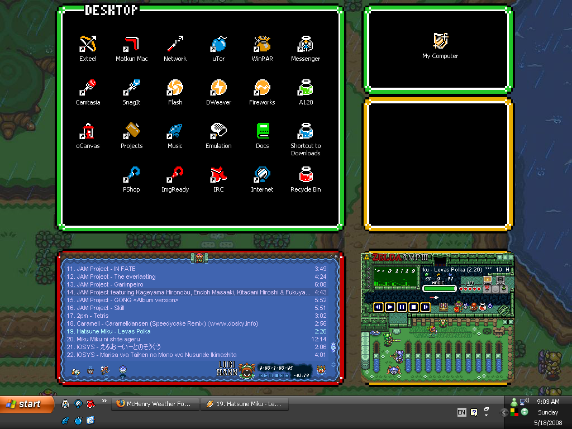Click the Play button in ZeldaAmp
Image resolution: width=572 pixels, height=429 pixels.
[390, 307]
